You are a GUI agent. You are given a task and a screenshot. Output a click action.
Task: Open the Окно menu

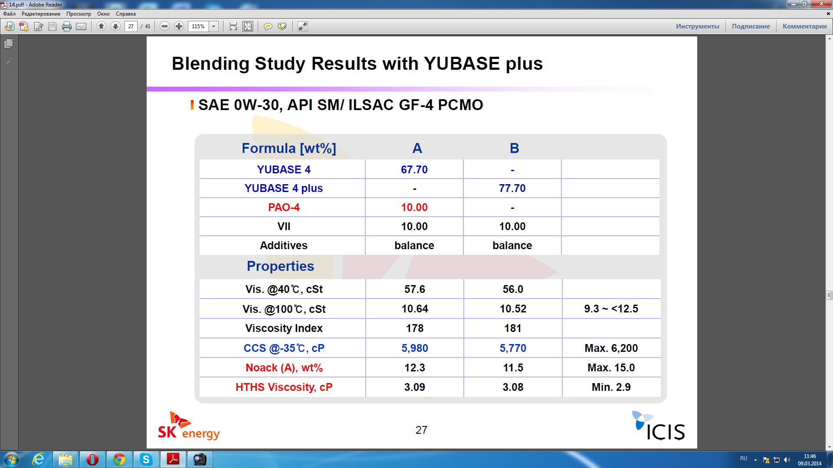coord(103,14)
